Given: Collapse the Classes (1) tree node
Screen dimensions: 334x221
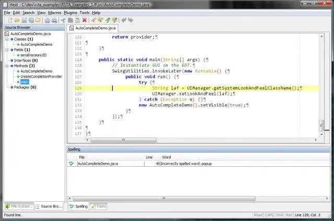Looking at the screenshot, I should [x=7, y=39].
